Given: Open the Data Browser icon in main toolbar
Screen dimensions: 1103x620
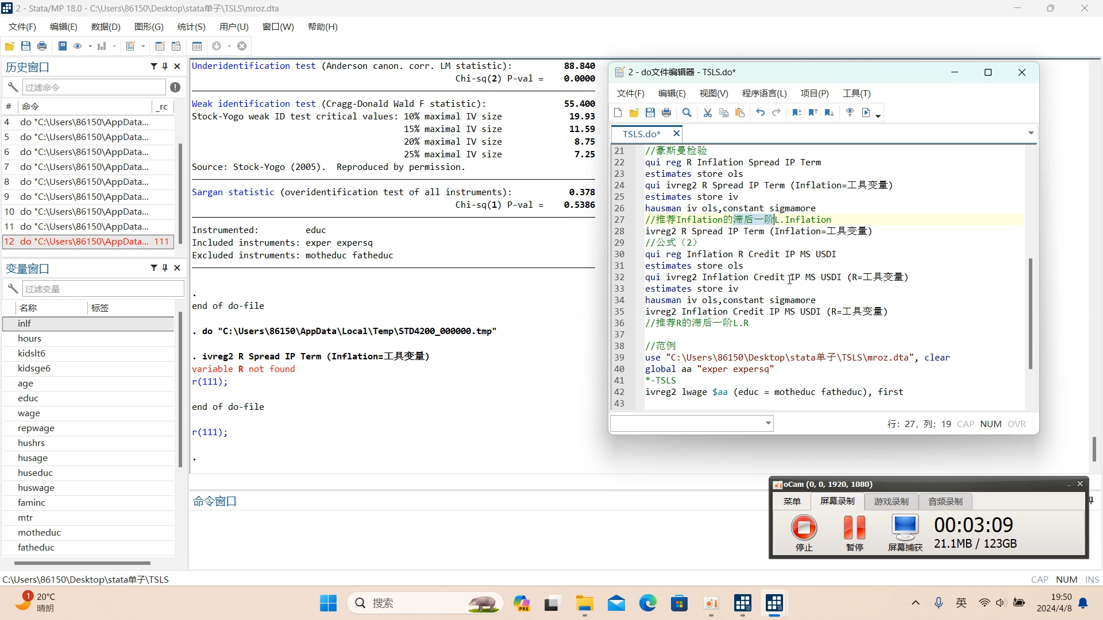Looking at the screenshot, I should (x=176, y=46).
